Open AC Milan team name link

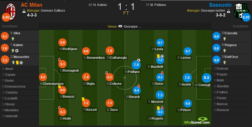(32, 5)
